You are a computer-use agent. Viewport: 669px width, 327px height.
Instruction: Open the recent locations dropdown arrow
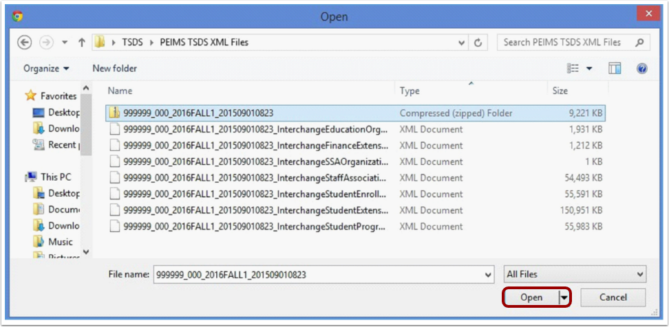tap(65, 43)
